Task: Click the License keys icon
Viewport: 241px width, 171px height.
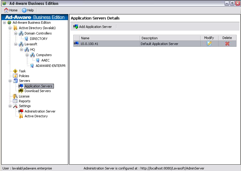Action: (15, 96)
